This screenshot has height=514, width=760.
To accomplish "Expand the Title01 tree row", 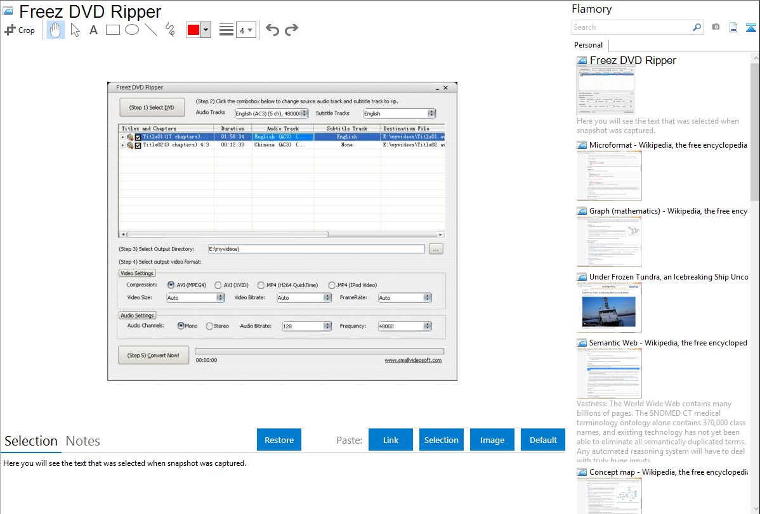I will (x=122, y=137).
